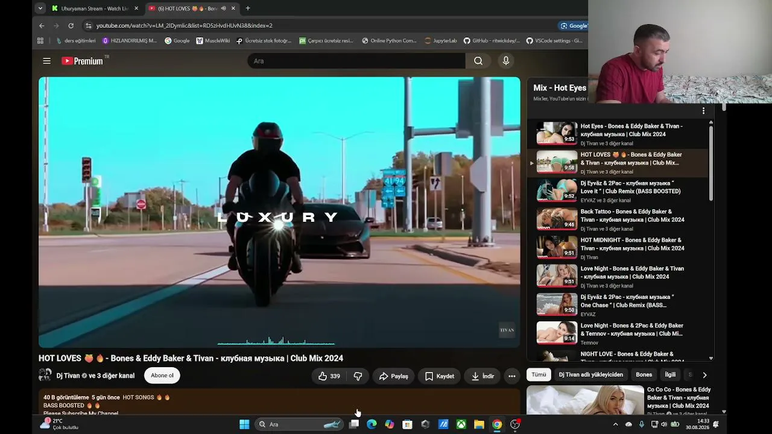Select the İlgili filter chip

pyautogui.click(x=670, y=374)
